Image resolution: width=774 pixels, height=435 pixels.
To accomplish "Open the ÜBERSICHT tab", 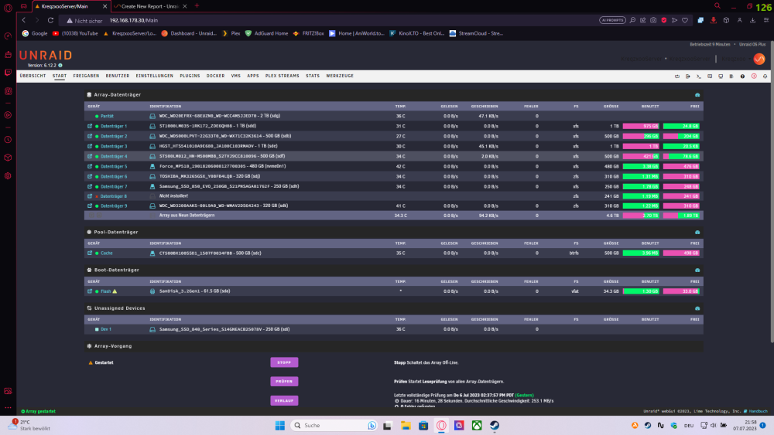I will click(33, 76).
